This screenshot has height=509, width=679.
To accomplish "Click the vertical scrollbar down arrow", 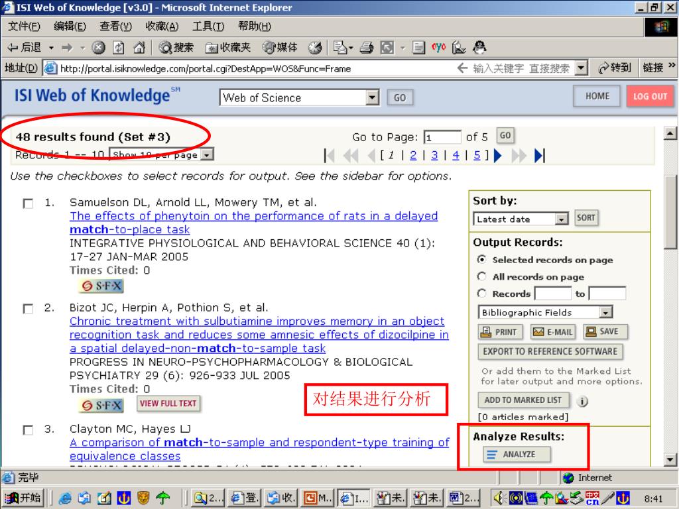I will click(670, 460).
